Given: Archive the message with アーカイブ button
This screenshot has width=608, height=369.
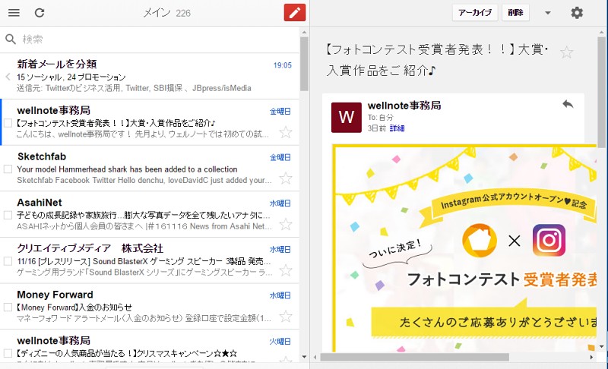Looking at the screenshot, I should (475, 13).
